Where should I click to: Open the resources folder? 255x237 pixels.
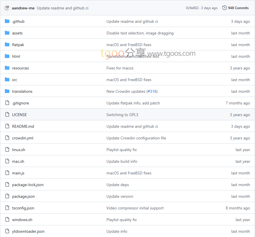coord(20,68)
